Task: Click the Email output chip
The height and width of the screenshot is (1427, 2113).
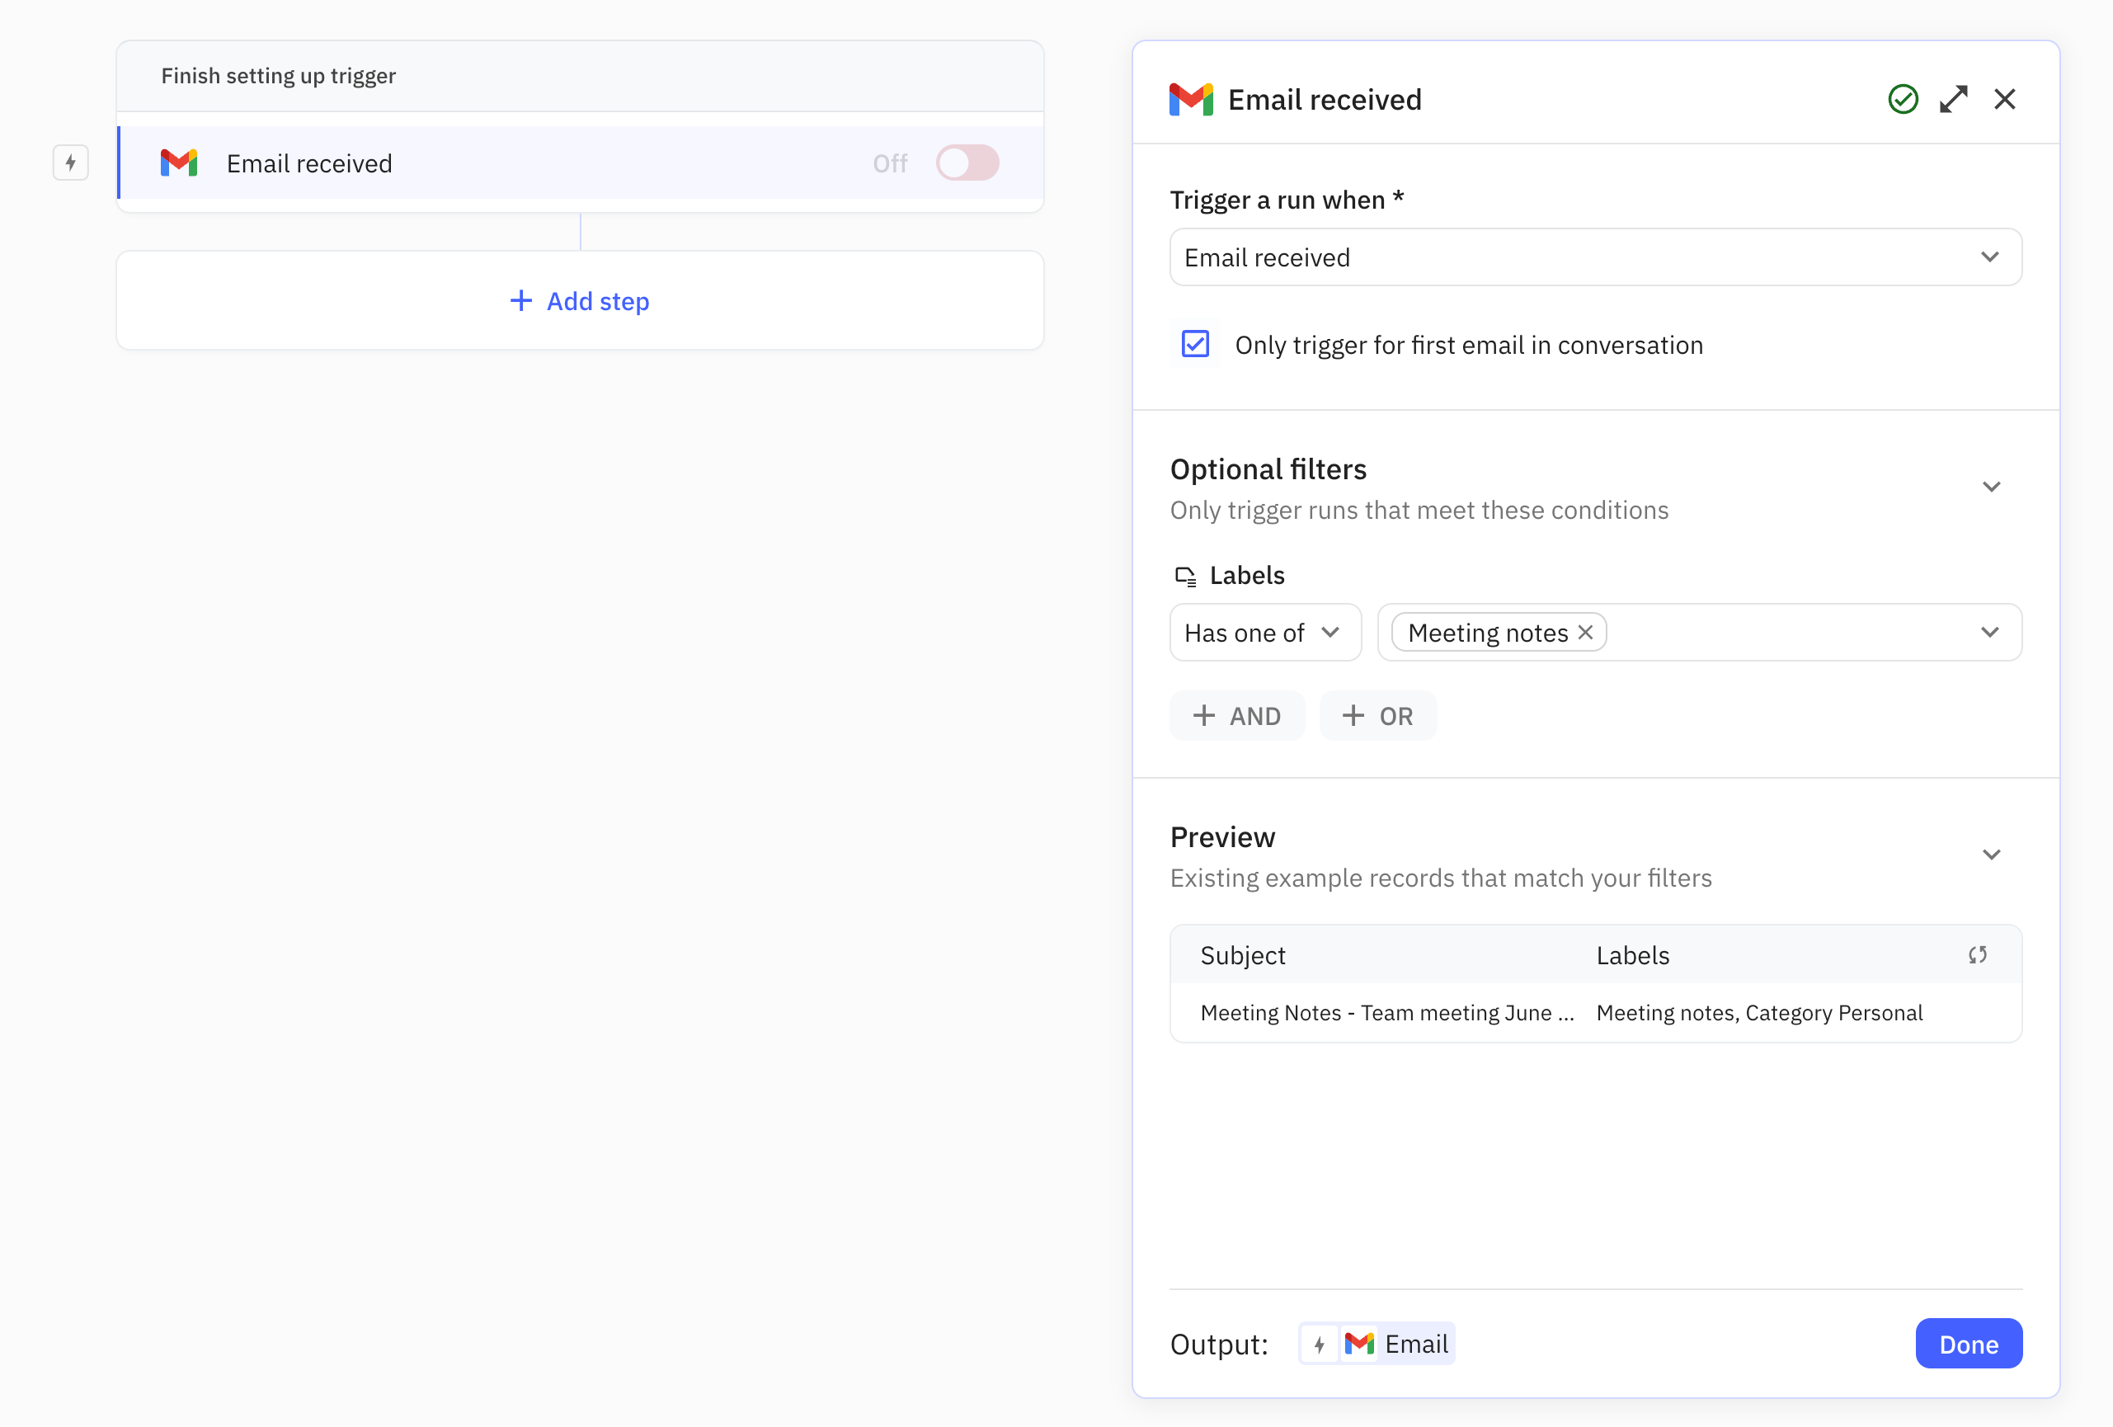Action: tap(1377, 1344)
